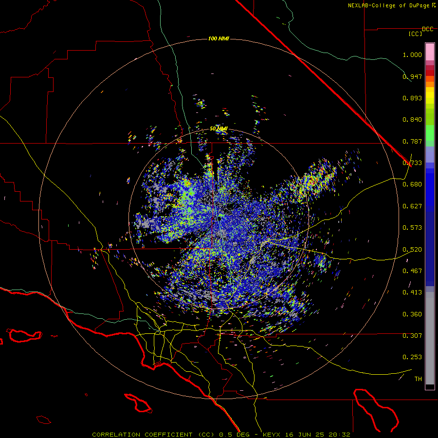Click the 0.787 color scale value
This screenshot has height=438, width=438.
pyautogui.click(x=412, y=141)
